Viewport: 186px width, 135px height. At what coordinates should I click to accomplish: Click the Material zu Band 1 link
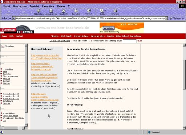pyautogui.click(x=11, y=94)
